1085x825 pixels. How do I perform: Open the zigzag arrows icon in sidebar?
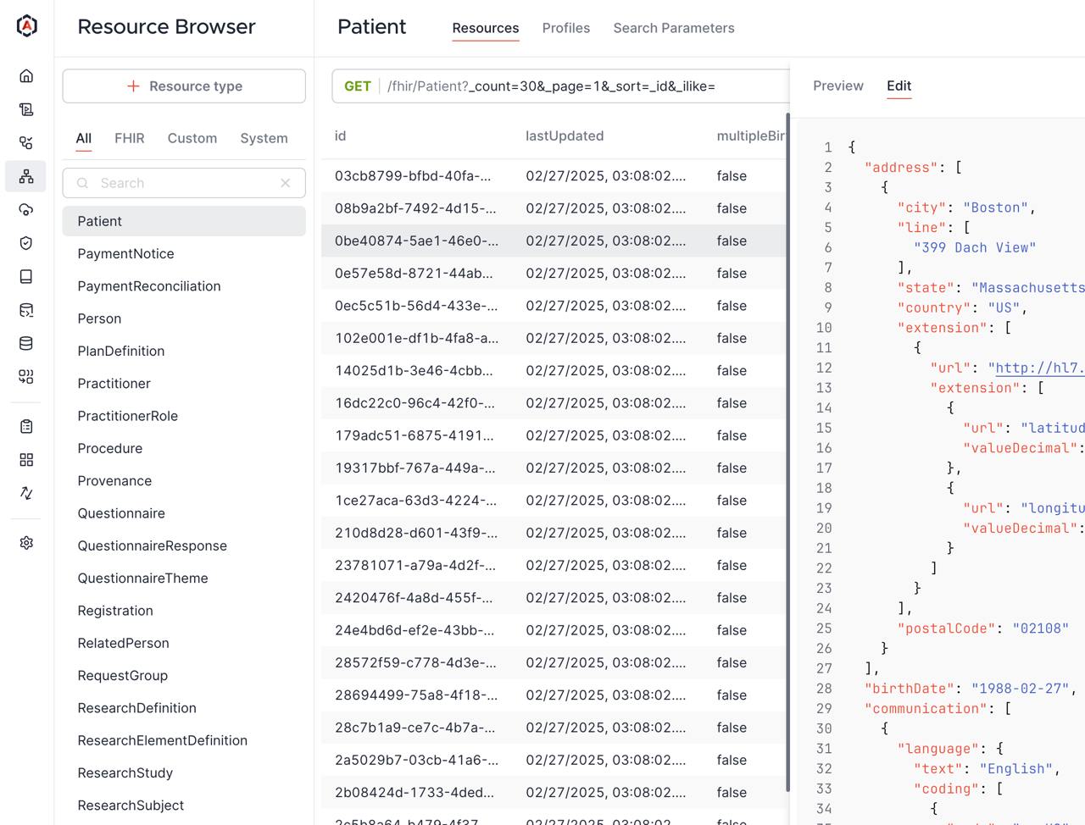tap(26, 493)
